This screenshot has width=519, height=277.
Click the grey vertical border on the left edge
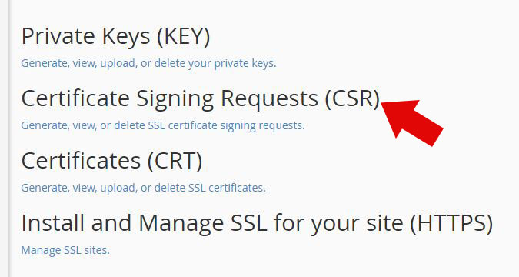[10, 138]
